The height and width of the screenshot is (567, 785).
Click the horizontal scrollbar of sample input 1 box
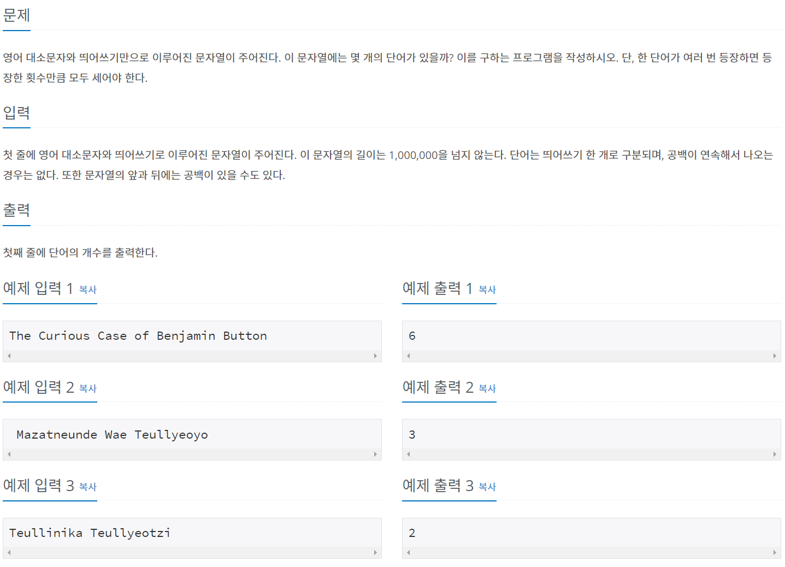(x=191, y=356)
